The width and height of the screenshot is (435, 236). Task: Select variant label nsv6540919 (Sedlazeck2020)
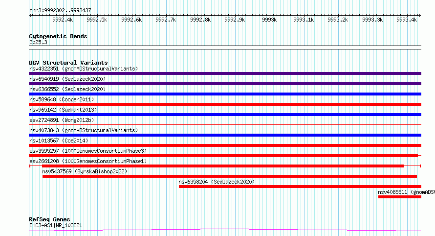click(x=67, y=79)
